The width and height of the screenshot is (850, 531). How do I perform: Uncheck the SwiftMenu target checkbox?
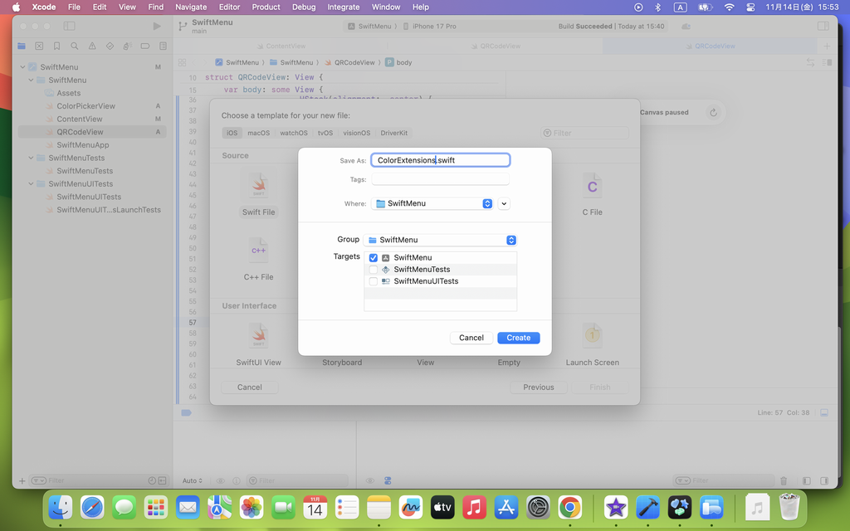[374, 258]
